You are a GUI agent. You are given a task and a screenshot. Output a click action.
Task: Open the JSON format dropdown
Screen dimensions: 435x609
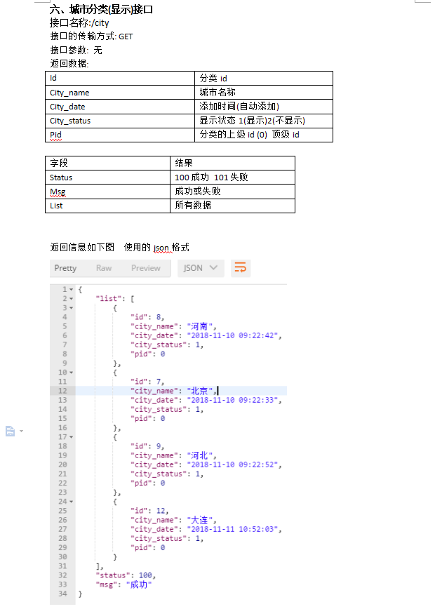pos(201,268)
